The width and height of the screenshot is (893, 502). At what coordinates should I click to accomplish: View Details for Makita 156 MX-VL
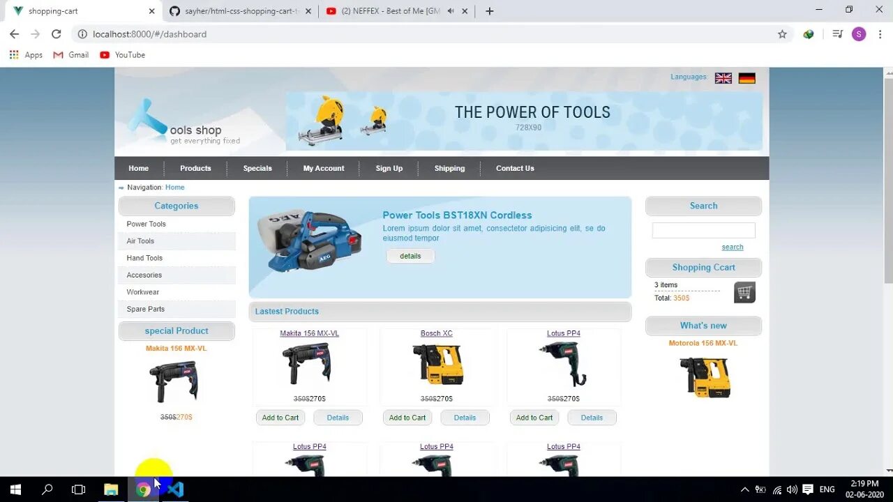338,418
